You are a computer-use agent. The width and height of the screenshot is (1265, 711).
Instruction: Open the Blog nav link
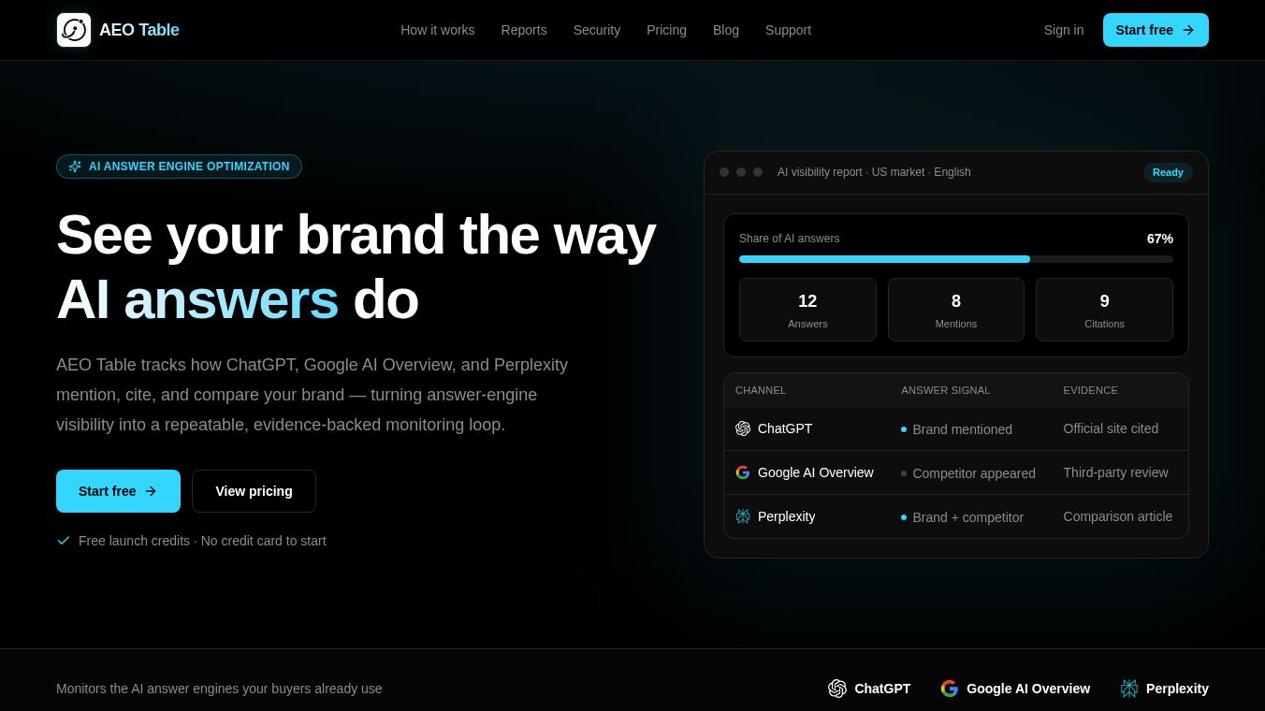click(726, 30)
